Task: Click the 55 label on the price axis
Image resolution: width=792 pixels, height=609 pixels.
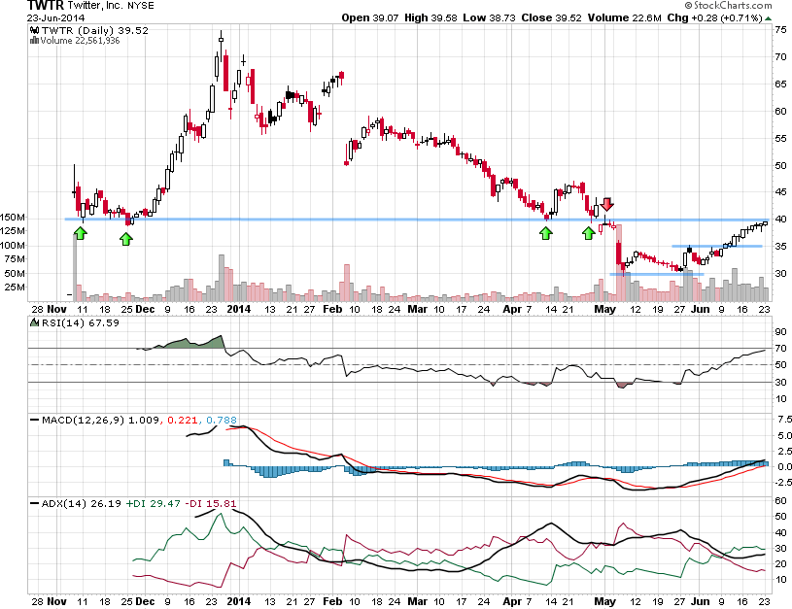Action: 780,138
